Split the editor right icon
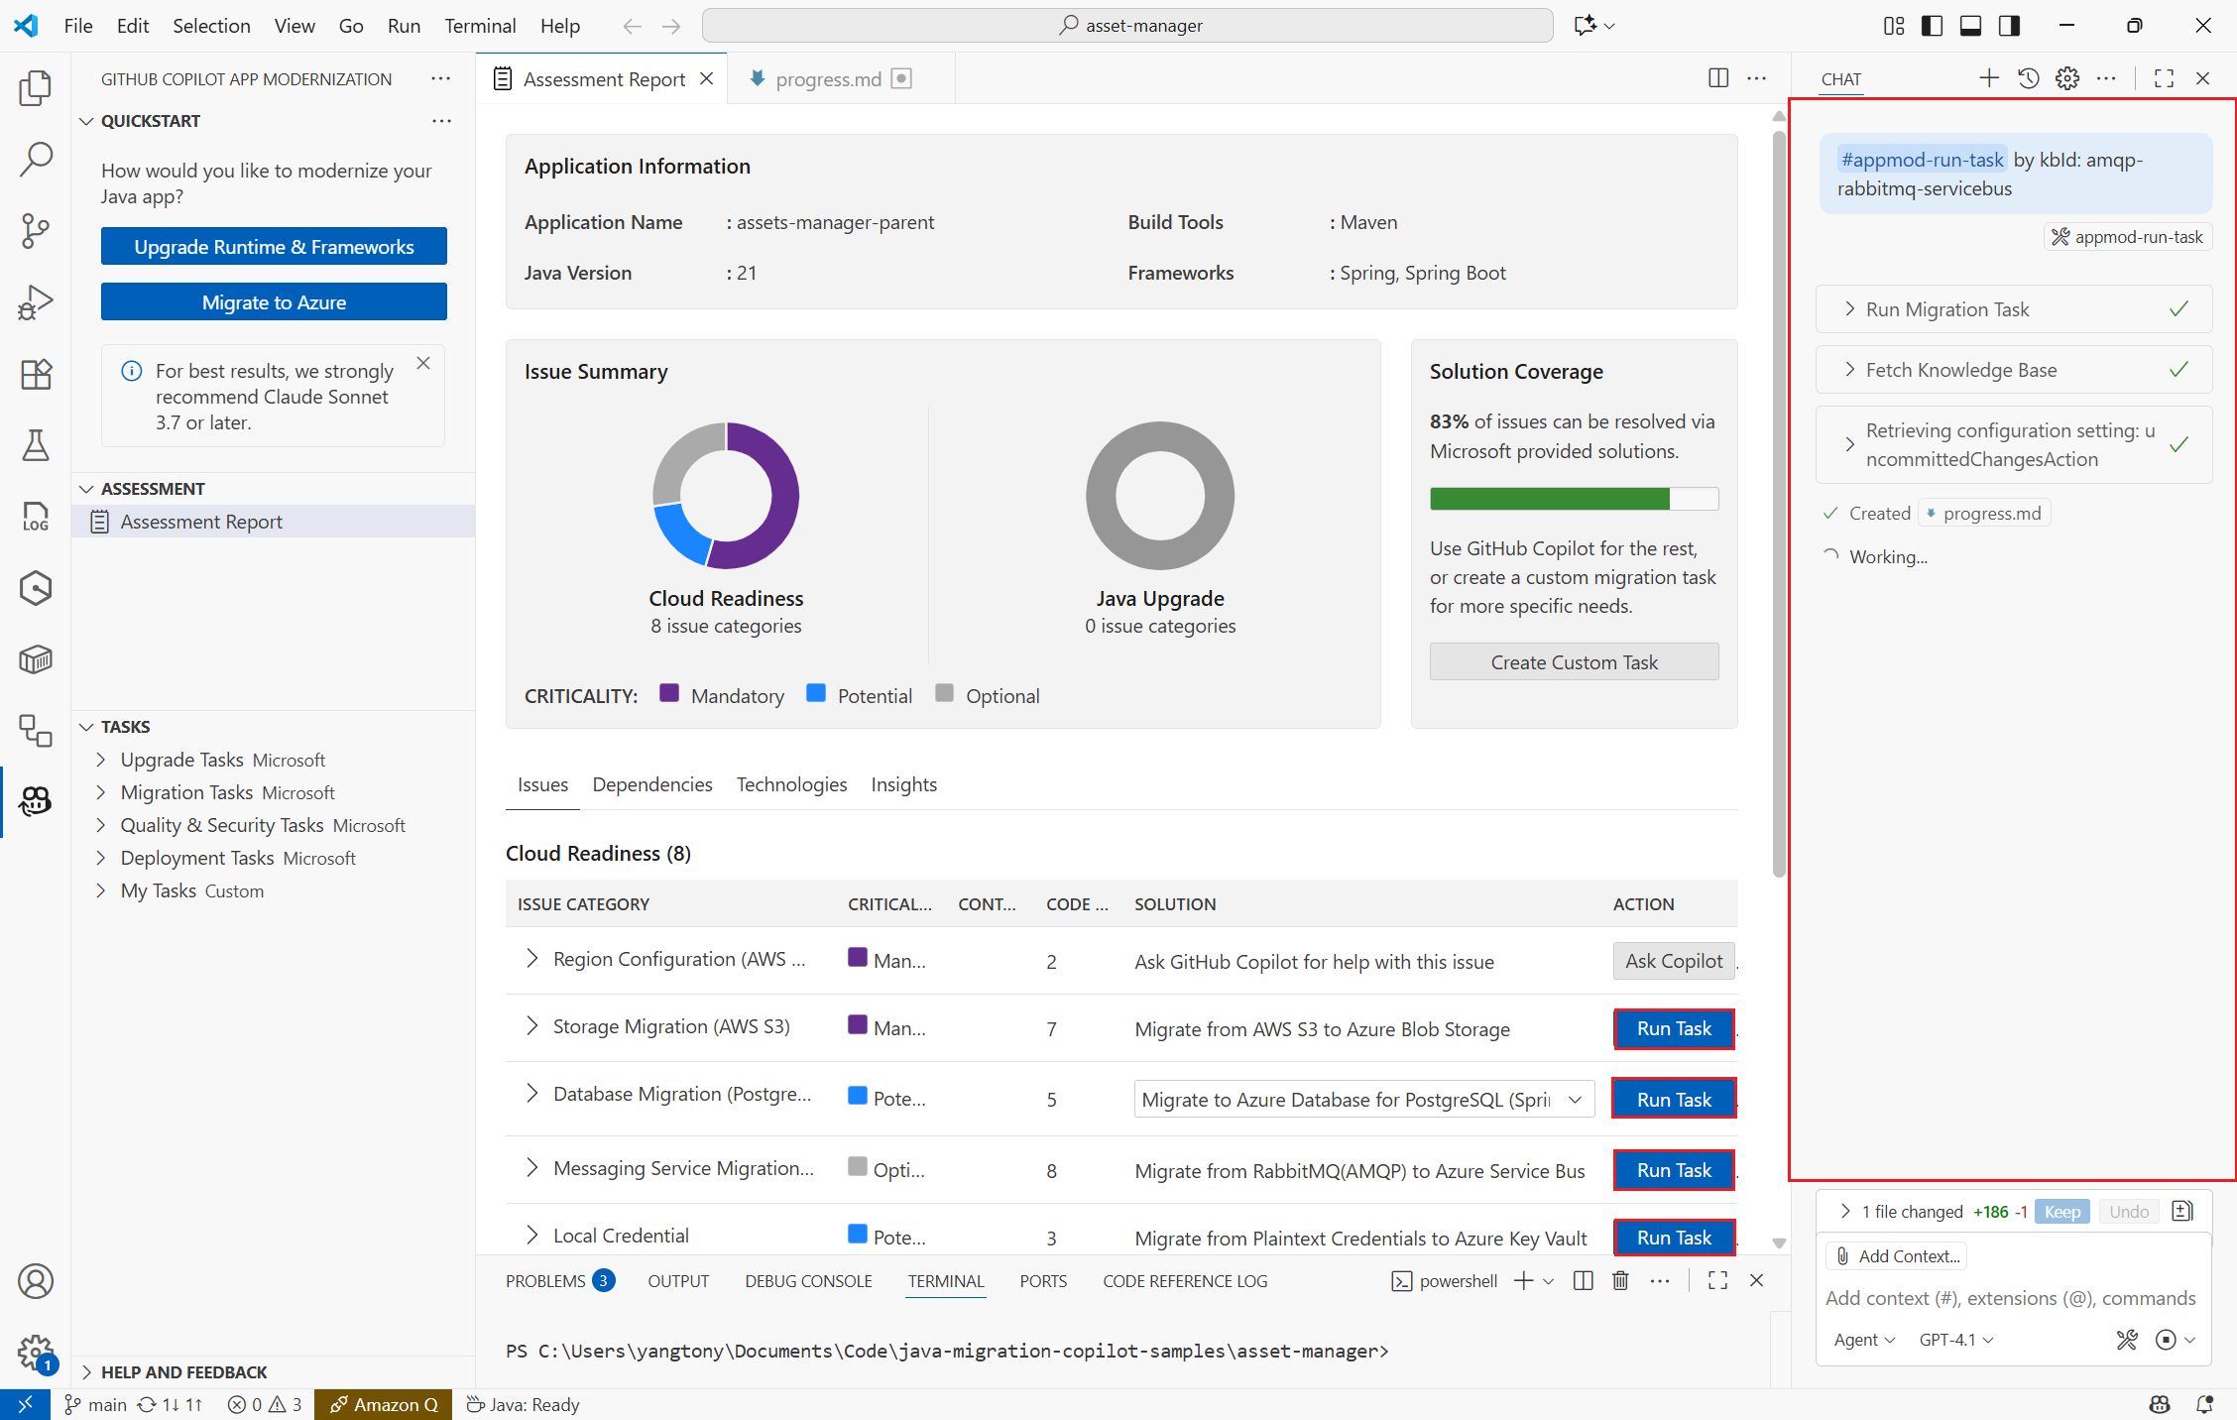The image size is (2237, 1420). pyautogui.click(x=1718, y=78)
